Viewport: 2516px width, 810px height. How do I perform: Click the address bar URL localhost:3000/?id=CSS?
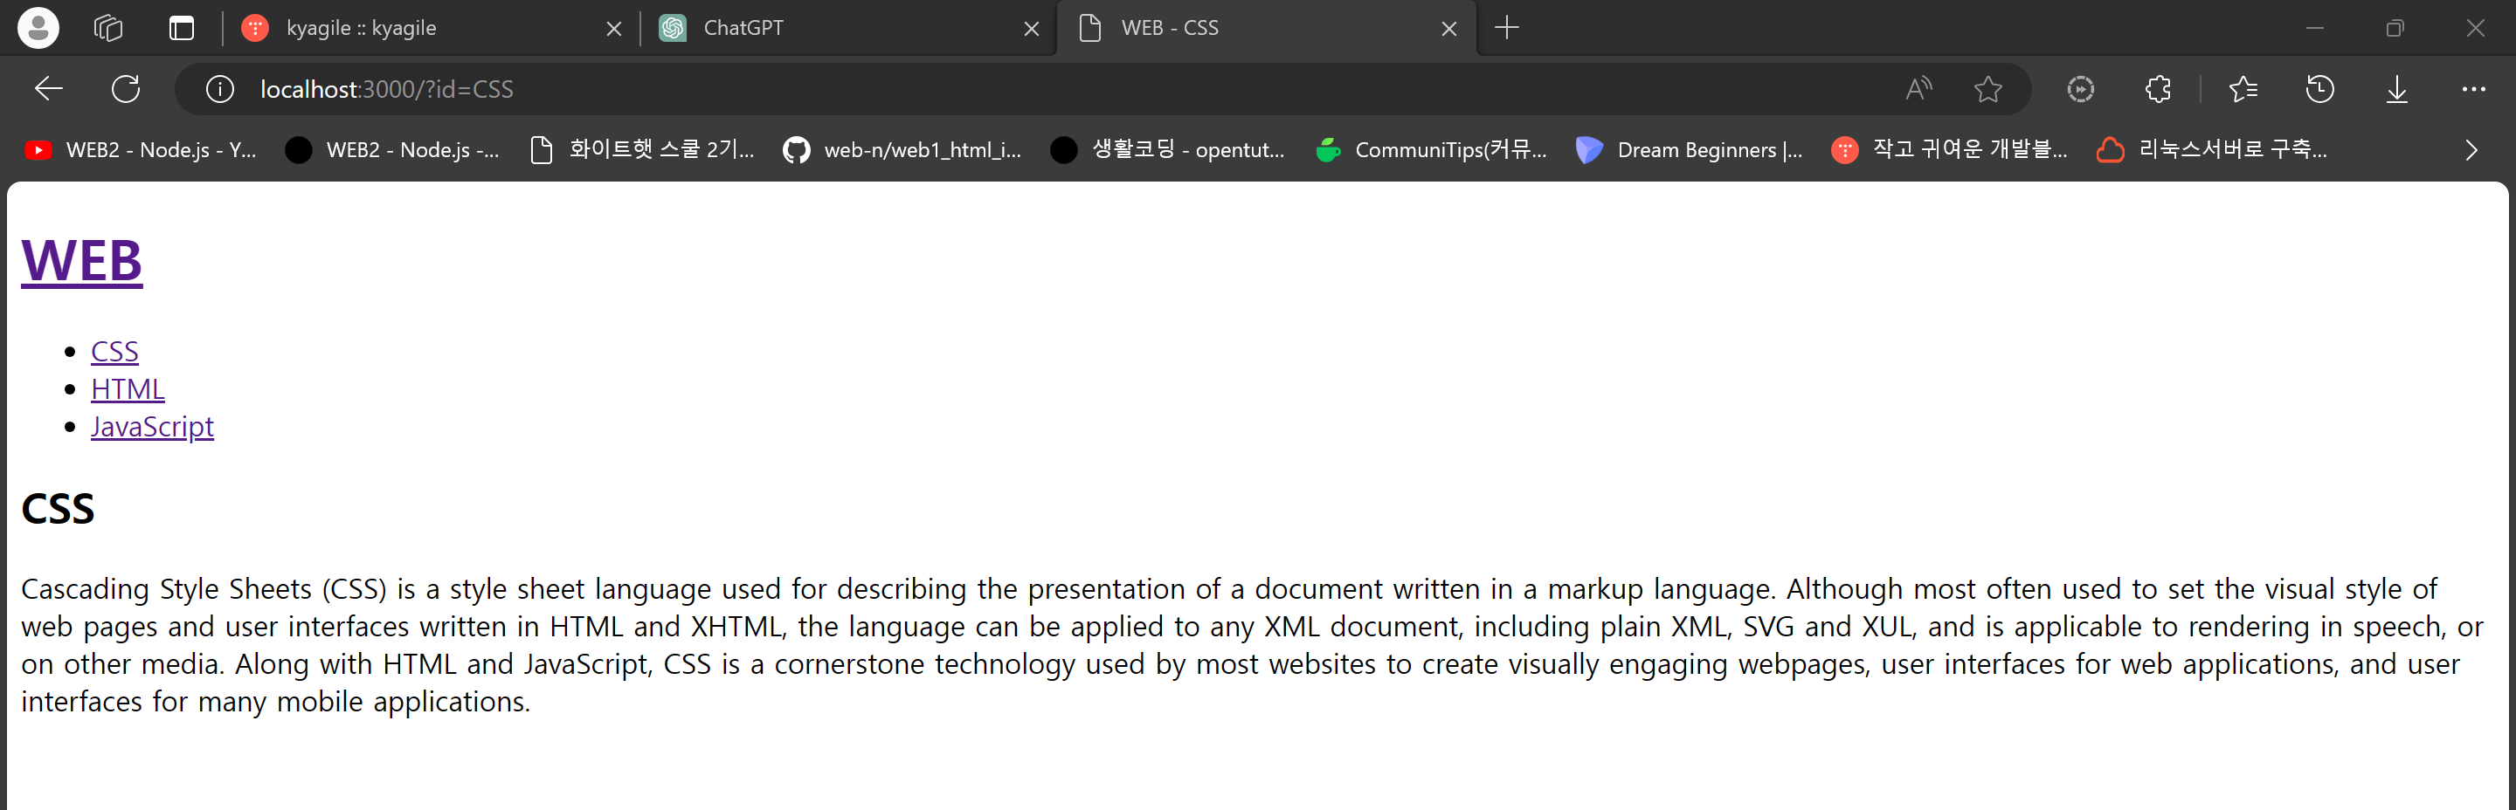click(x=387, y=90)
